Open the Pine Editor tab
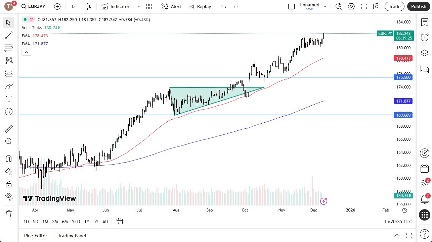432x242 pixels. [35, 236]
